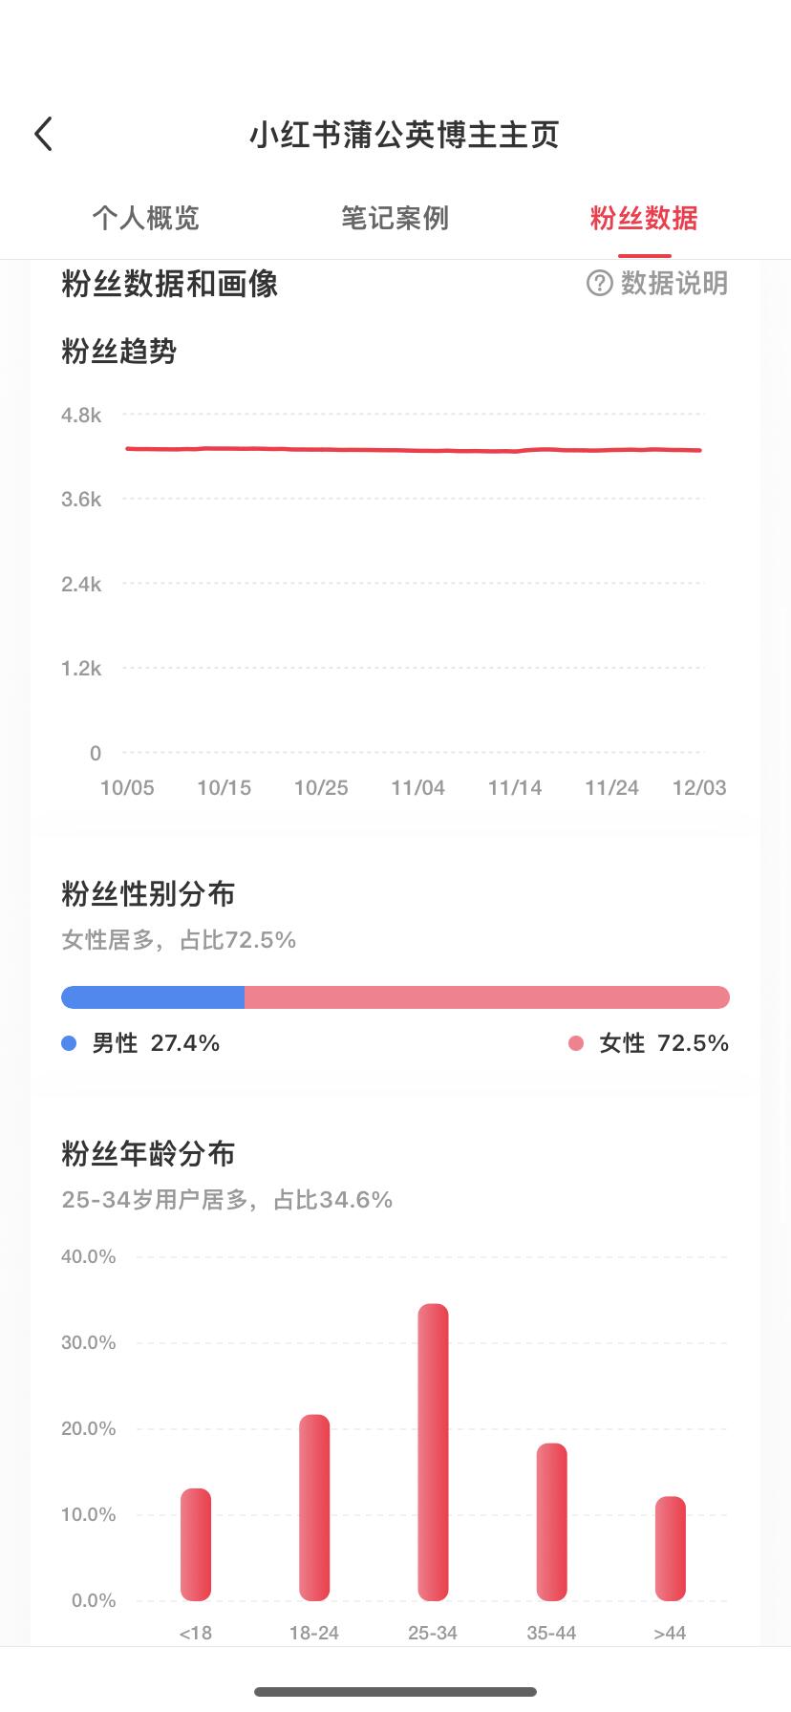The height and width of the screenshot is (1712, 791).
Task: Select the 粉丝数据 tab
Action: click(x=644, y=218)
